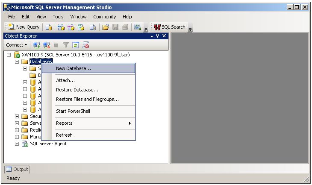
Task: Open Standard toolbar options dropdown
Action: [146, 29]
